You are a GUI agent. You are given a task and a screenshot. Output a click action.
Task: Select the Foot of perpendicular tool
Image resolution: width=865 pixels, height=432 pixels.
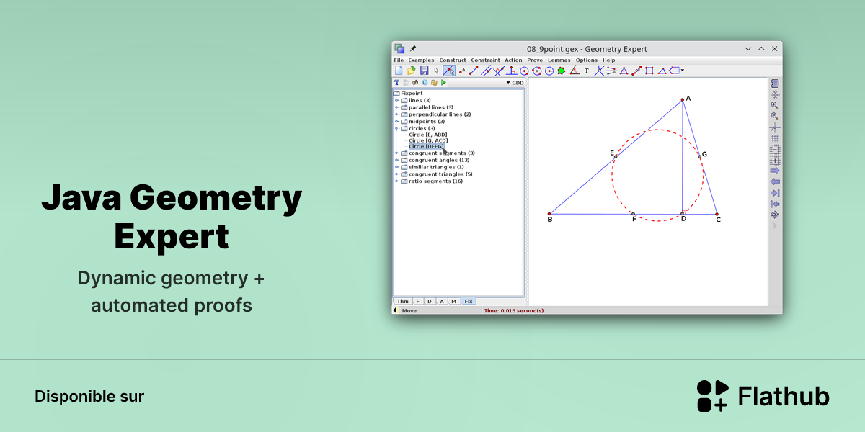(512, 71)
